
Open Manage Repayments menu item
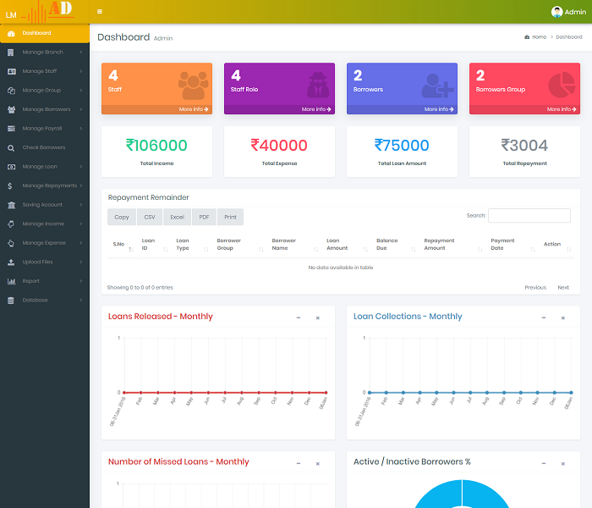[45, 185]
